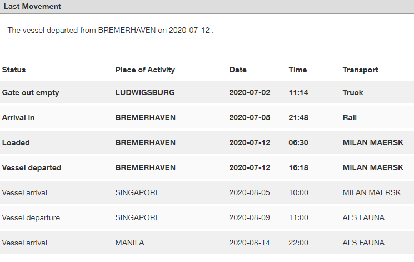
Task: Click the Date column header
Action: (238, 70)
